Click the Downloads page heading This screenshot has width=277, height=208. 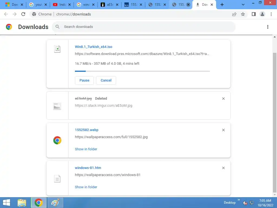(33, 27)
